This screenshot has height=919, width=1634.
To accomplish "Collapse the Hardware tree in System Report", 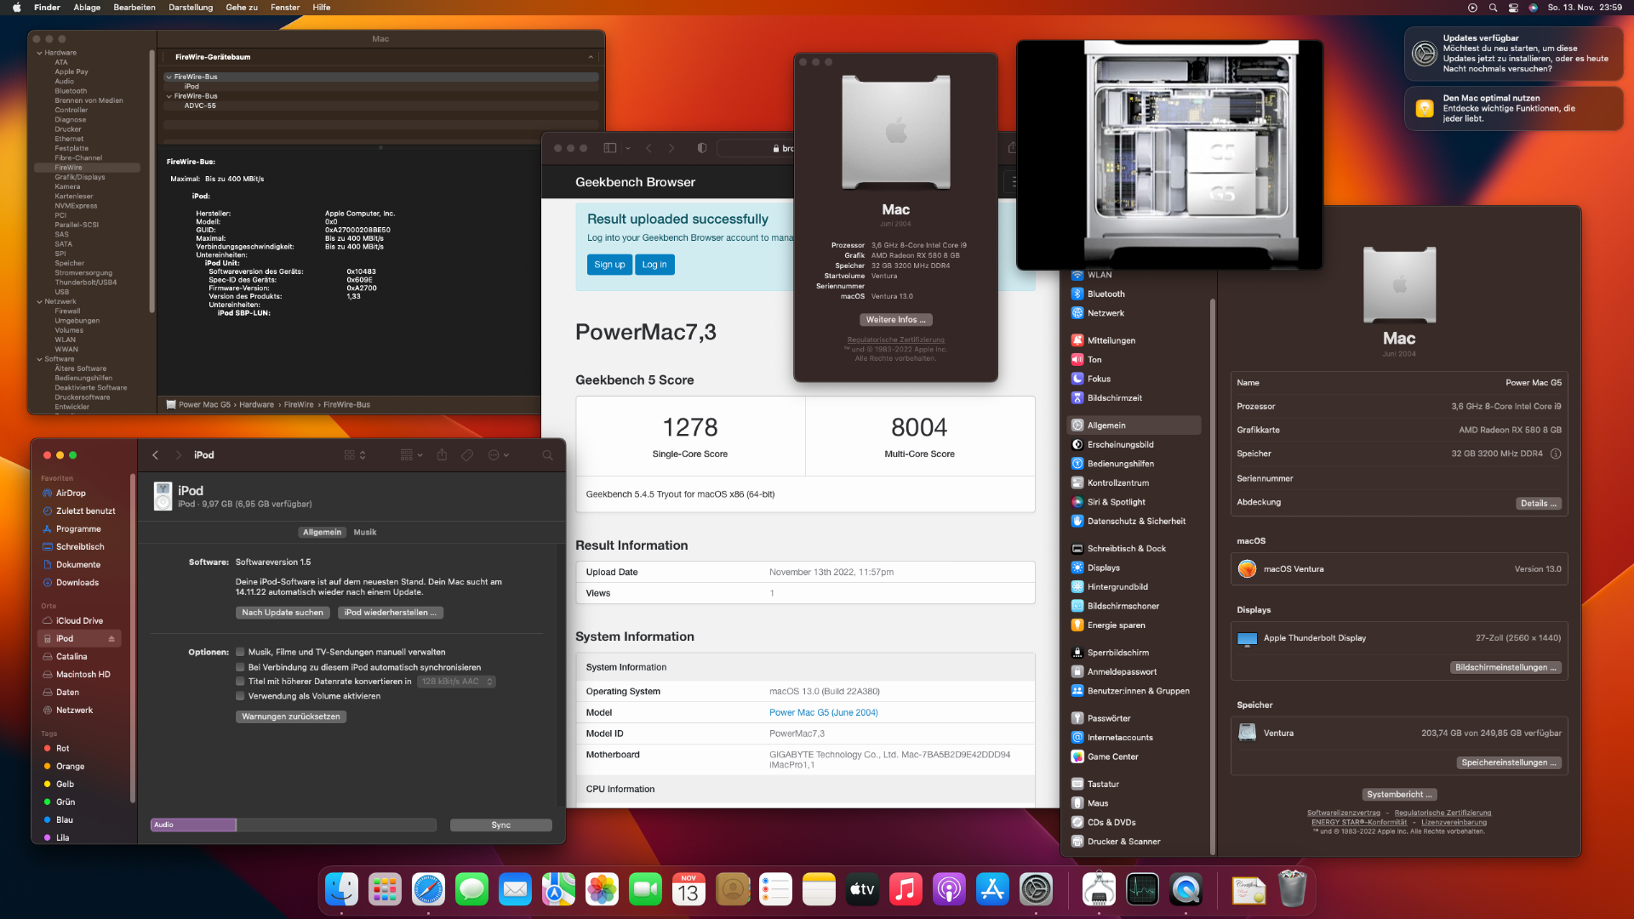I will [x=39, y=53].
